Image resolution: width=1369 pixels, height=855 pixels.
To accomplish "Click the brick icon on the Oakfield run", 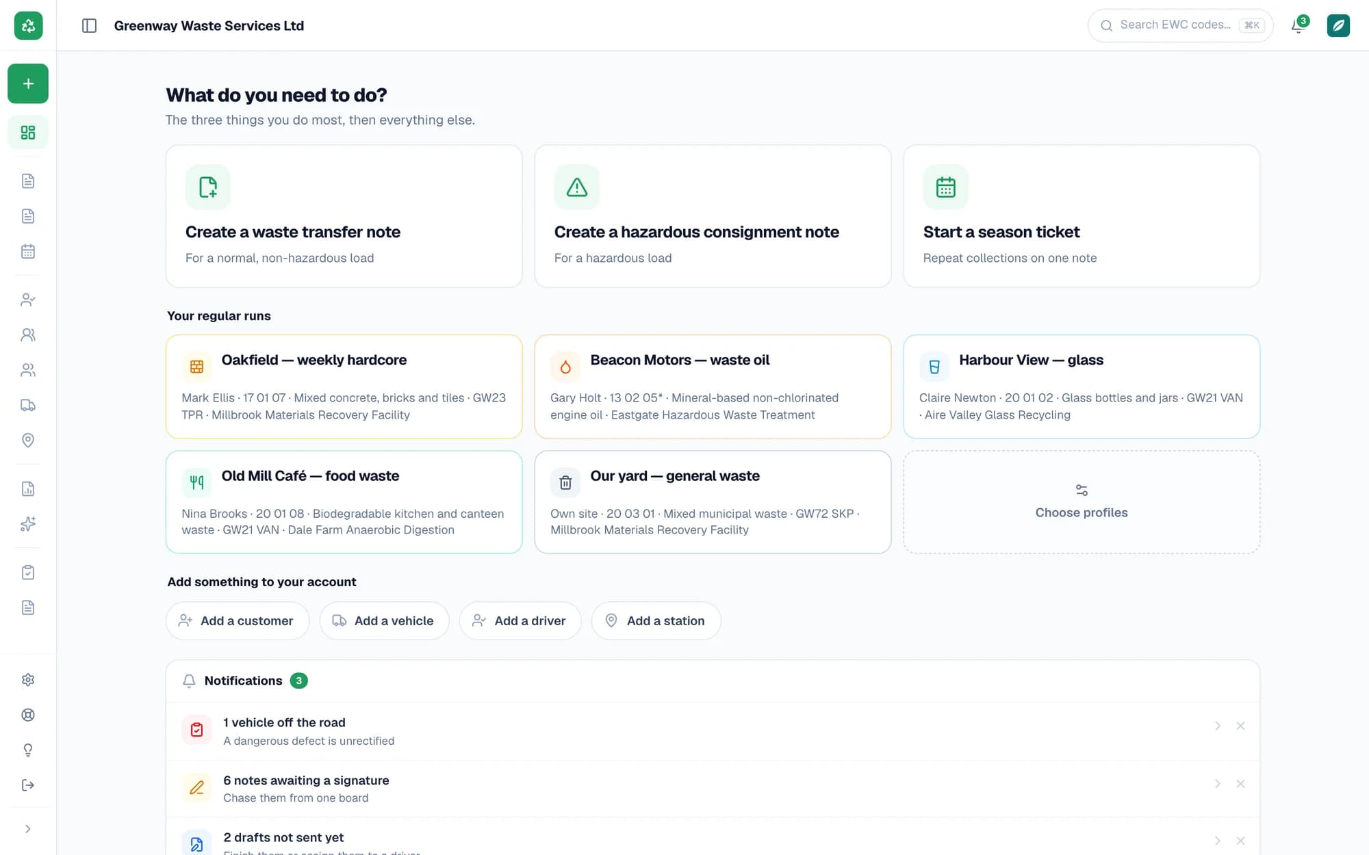I will coord(196,367).
